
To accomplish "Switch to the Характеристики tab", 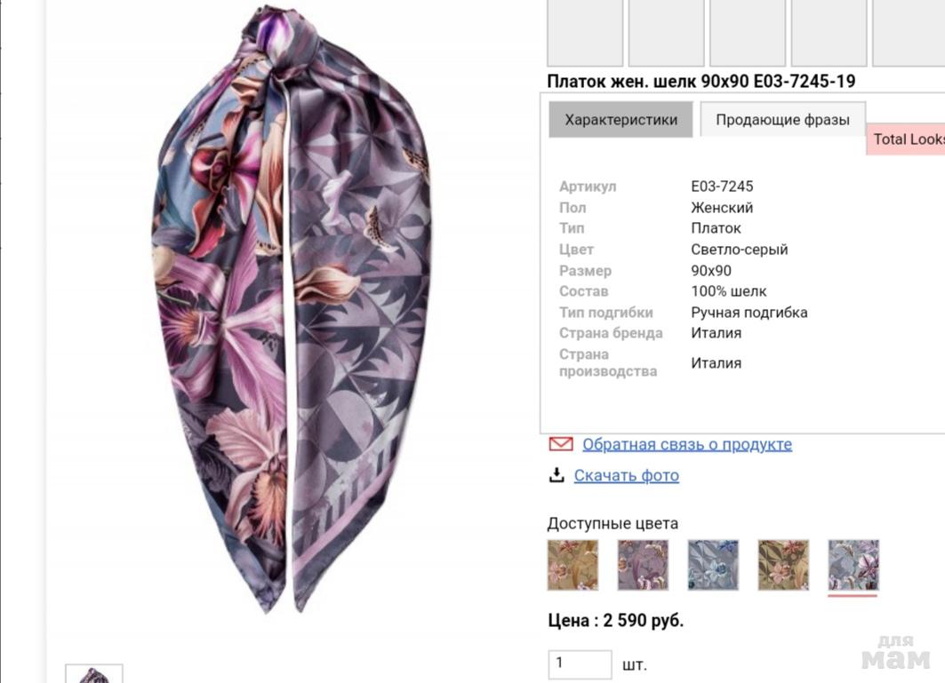I will [621, 120].
